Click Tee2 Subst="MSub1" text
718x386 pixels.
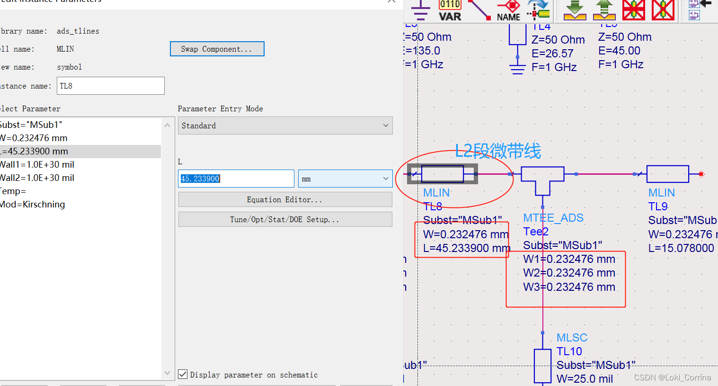pos(563,245)
